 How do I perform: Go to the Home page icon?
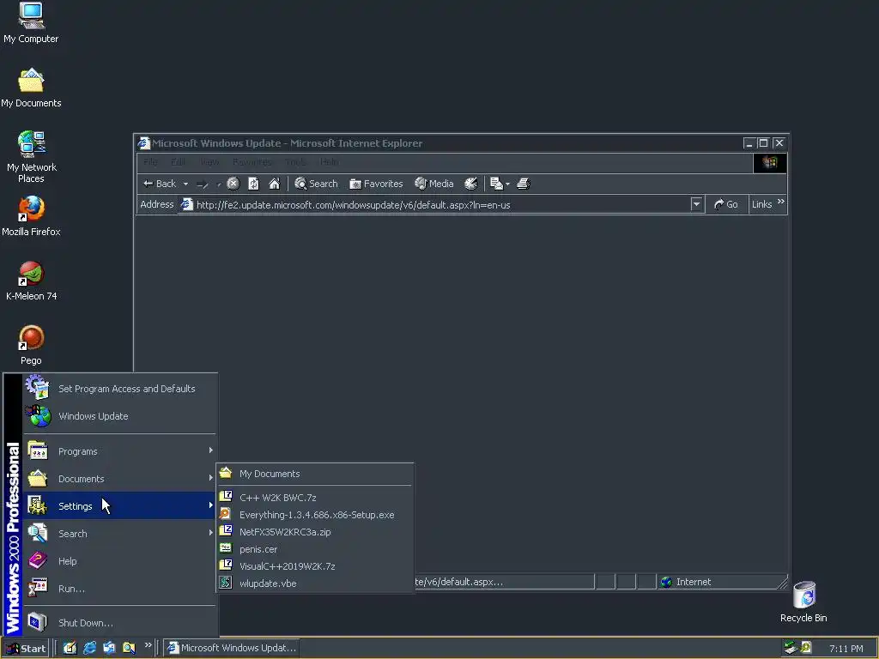(274, 184)
